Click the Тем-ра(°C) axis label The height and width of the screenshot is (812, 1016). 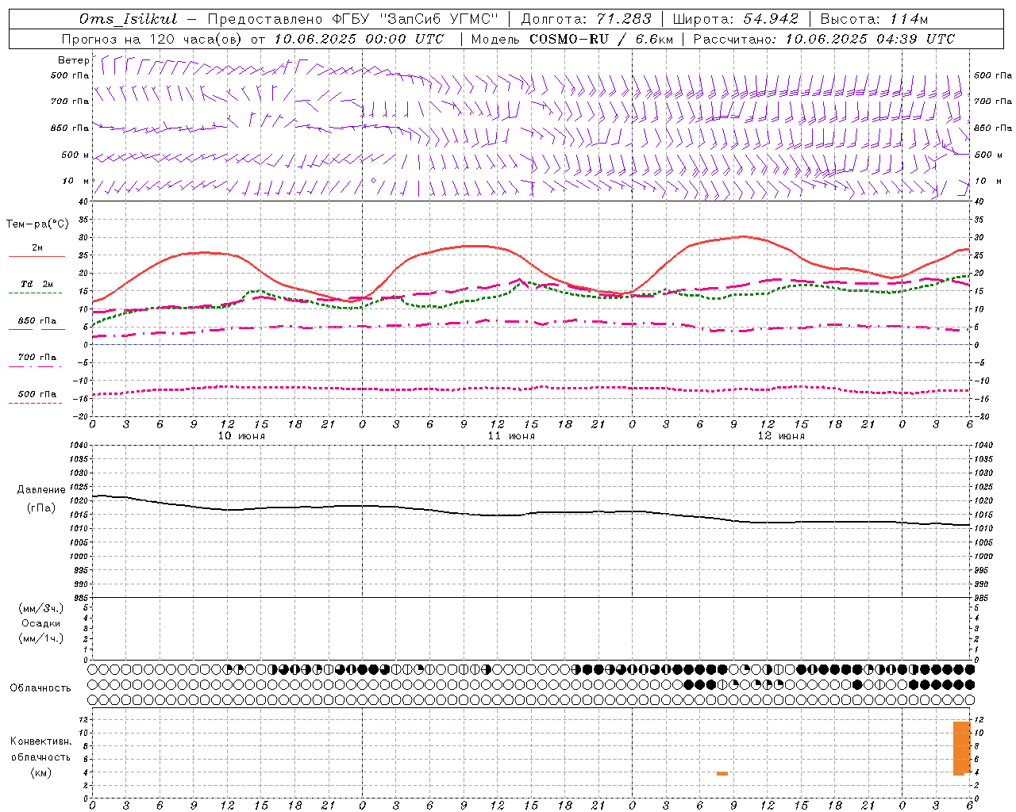(37, 224)
